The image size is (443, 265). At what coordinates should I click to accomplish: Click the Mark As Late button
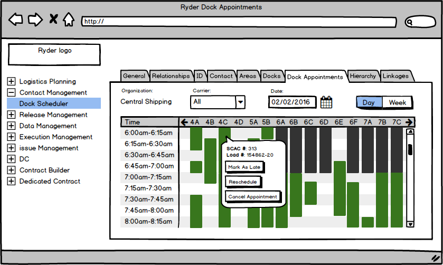pyautogui.click(x=243, y=167)
